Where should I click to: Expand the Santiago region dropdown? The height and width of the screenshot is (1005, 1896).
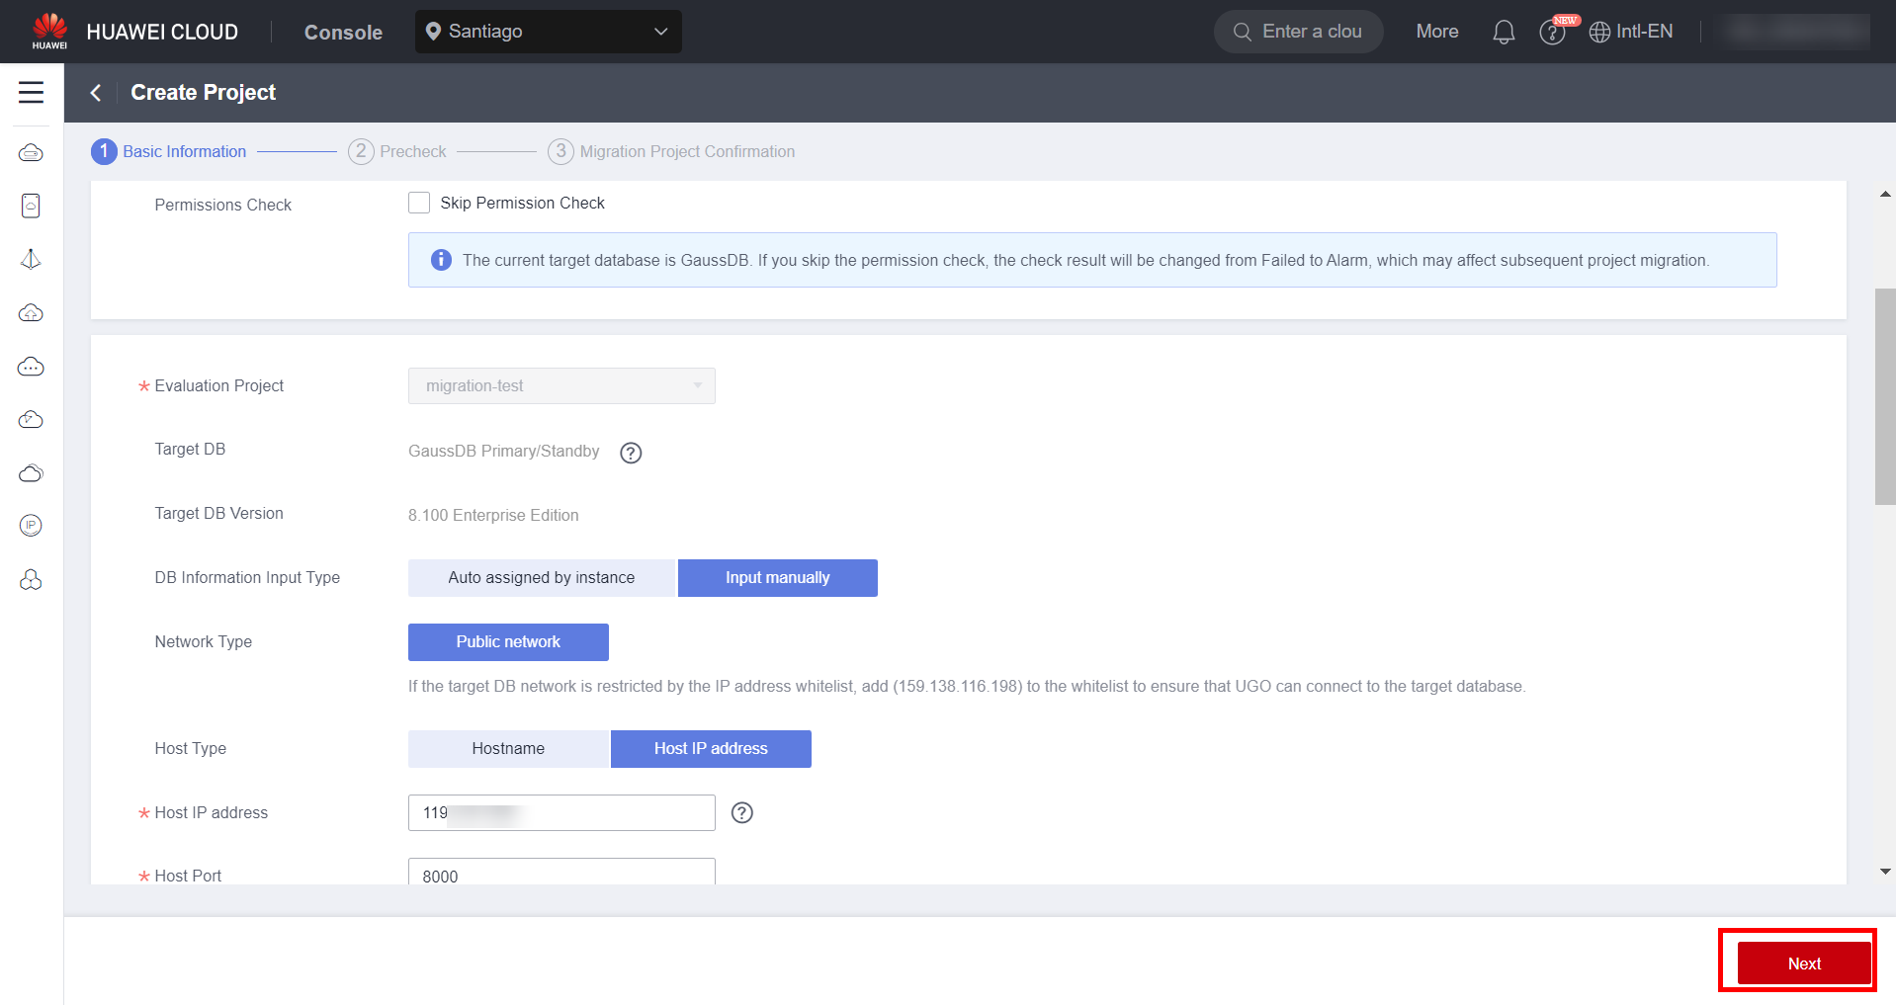coord(548,32)
